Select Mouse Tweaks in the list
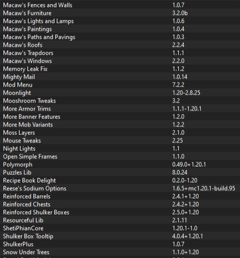 tap(120, 140)
